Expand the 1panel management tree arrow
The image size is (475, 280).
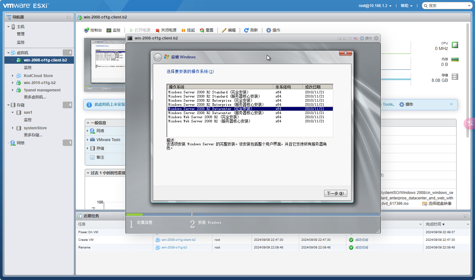pos(13,90)
